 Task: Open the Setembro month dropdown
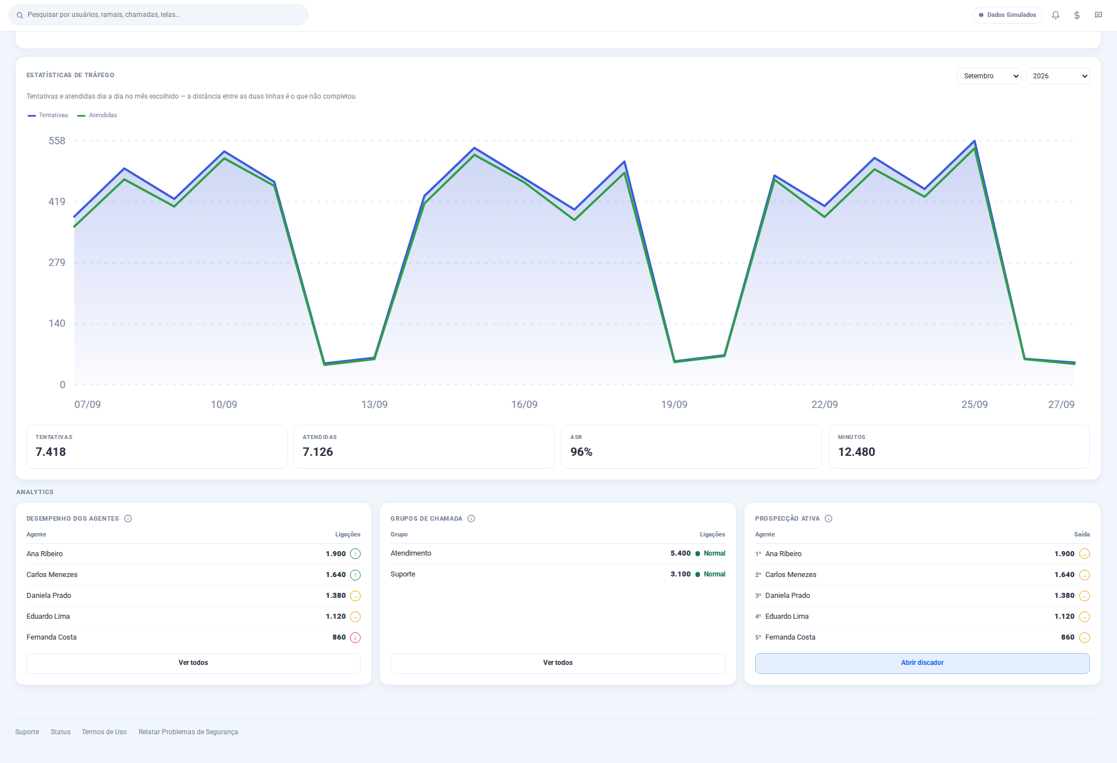(989, 76)
